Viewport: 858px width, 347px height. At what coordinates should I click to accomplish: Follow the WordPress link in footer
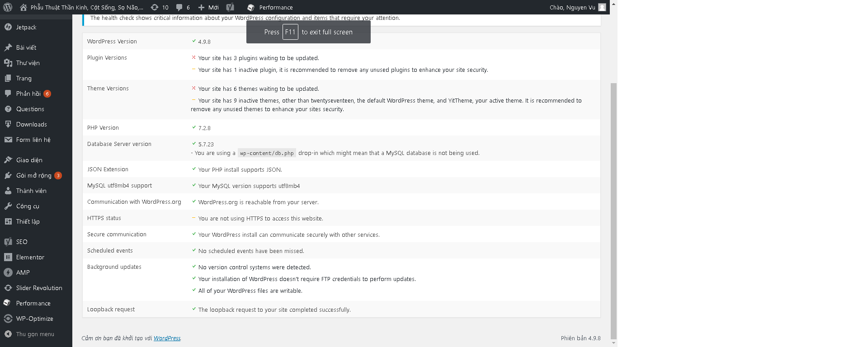pyautogui.click(x=167, y=338)
